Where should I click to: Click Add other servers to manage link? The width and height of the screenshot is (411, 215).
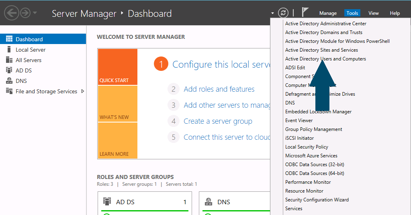(227, 105)
